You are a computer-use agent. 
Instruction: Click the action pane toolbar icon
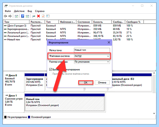pos(27,16)
